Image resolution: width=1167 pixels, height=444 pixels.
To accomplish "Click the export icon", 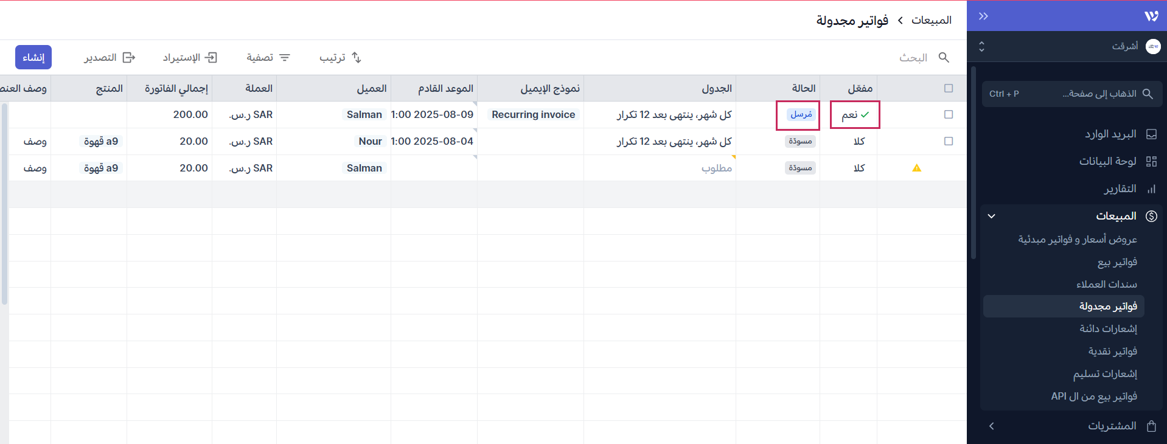I will pyautogui.click(x=129, y=57).
